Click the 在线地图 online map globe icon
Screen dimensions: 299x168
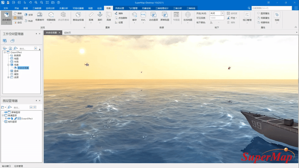click(188, 17)
